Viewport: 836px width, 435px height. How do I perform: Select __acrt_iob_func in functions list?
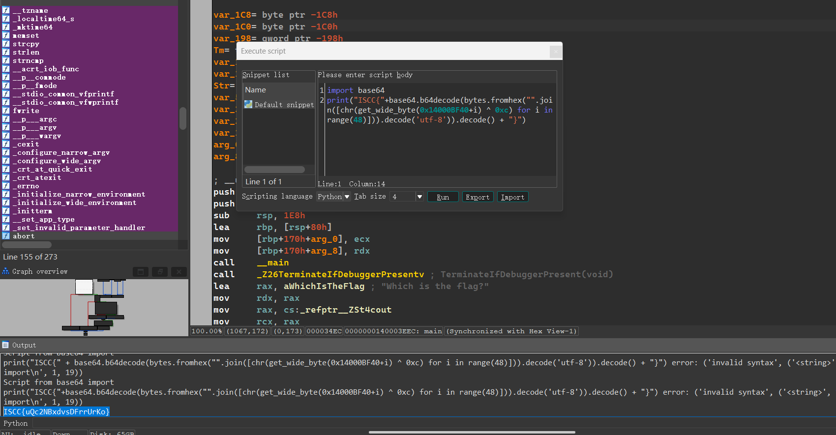(x=46, y=69)
